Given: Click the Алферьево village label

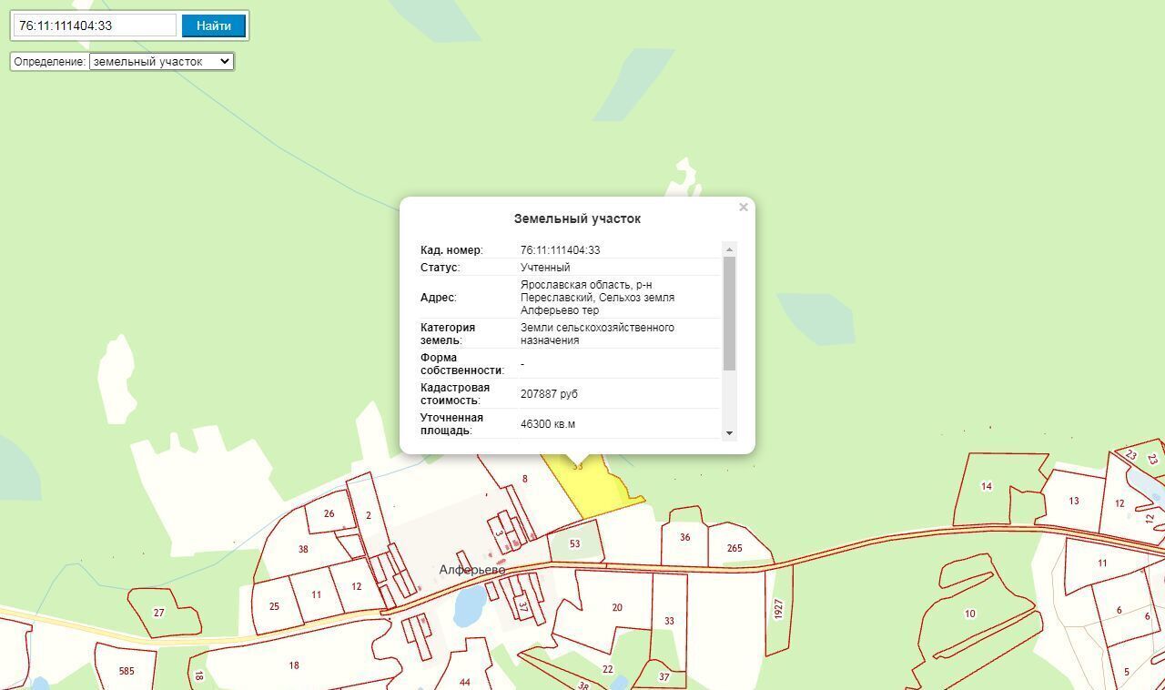Looking at the screenshot, I should (471, 570).
